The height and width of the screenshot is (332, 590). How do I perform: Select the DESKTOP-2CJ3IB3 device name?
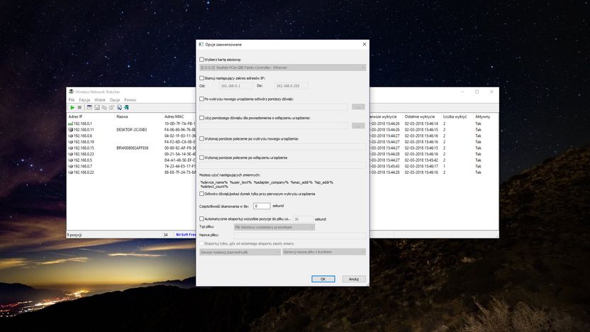click(x=132, y=130)
